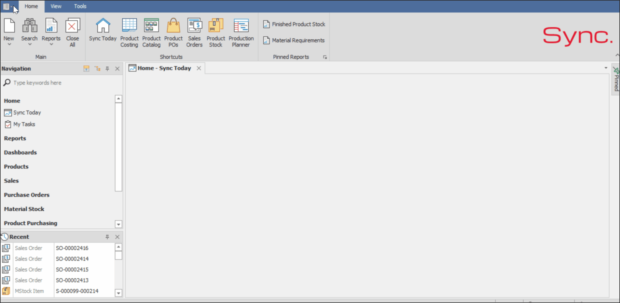Open Material Requirements pinned report
This screenshot has width=620, height=303.
coord(294,40)
